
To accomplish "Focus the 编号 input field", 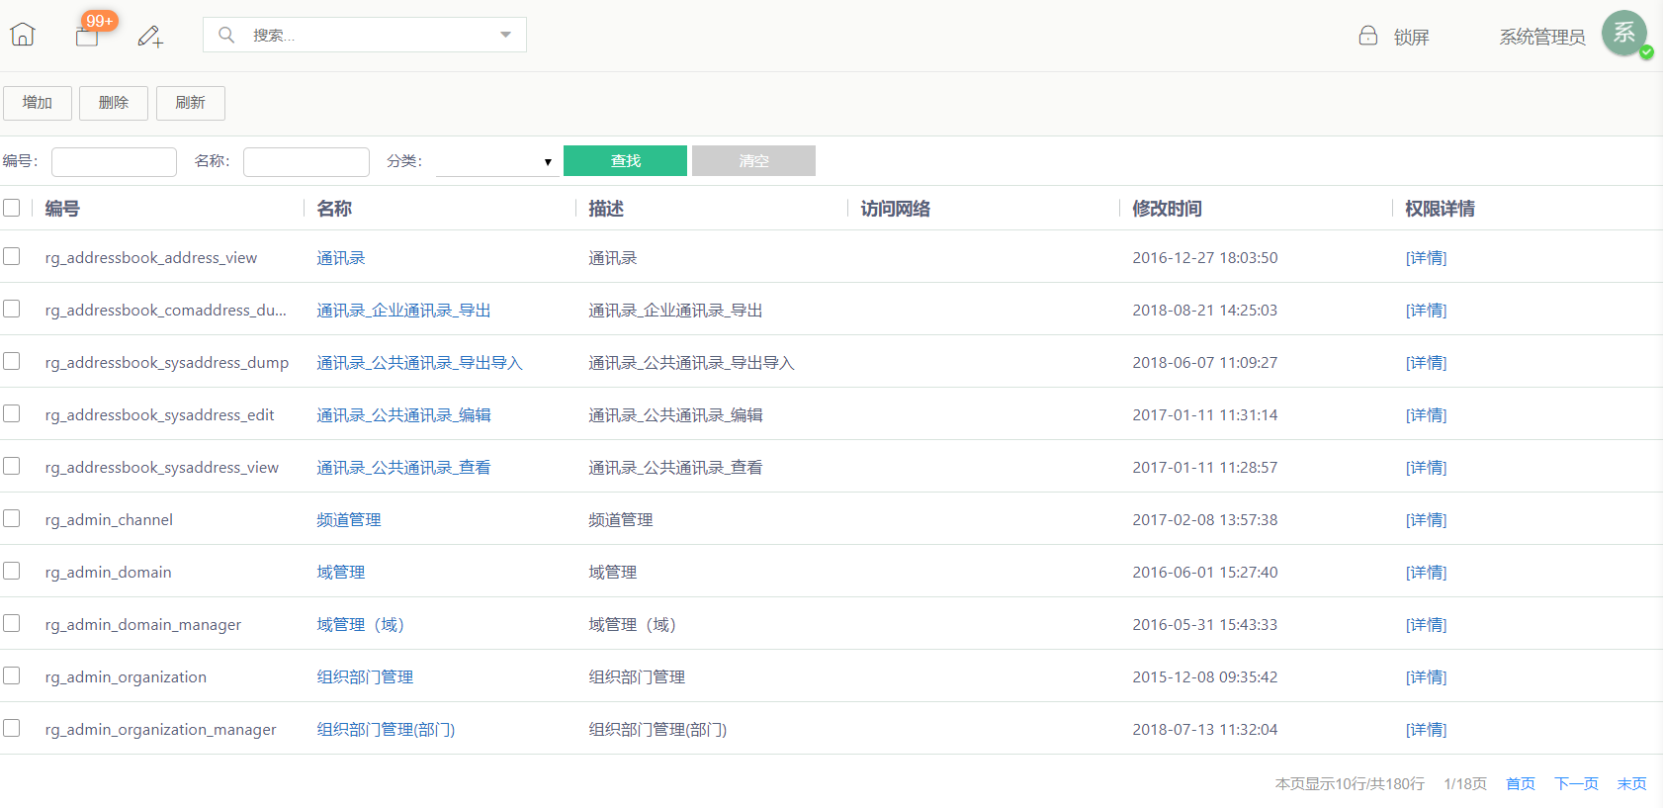I will click(x=114, y=161).
